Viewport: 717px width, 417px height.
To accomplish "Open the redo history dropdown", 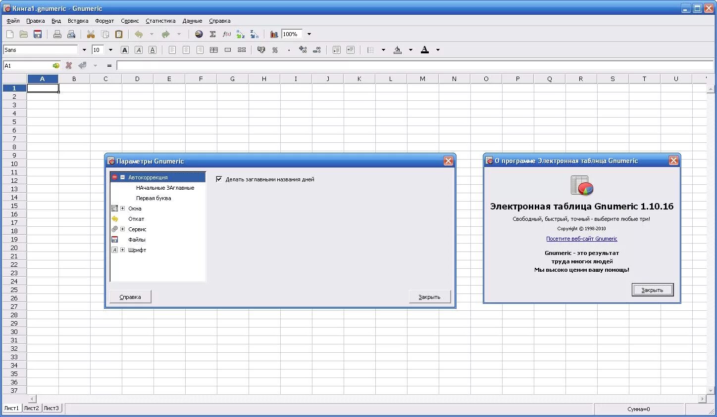I will (179, 34).
